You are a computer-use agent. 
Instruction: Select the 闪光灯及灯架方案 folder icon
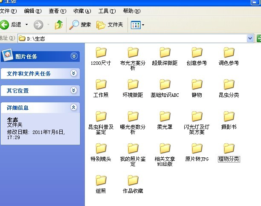[197, 116]
